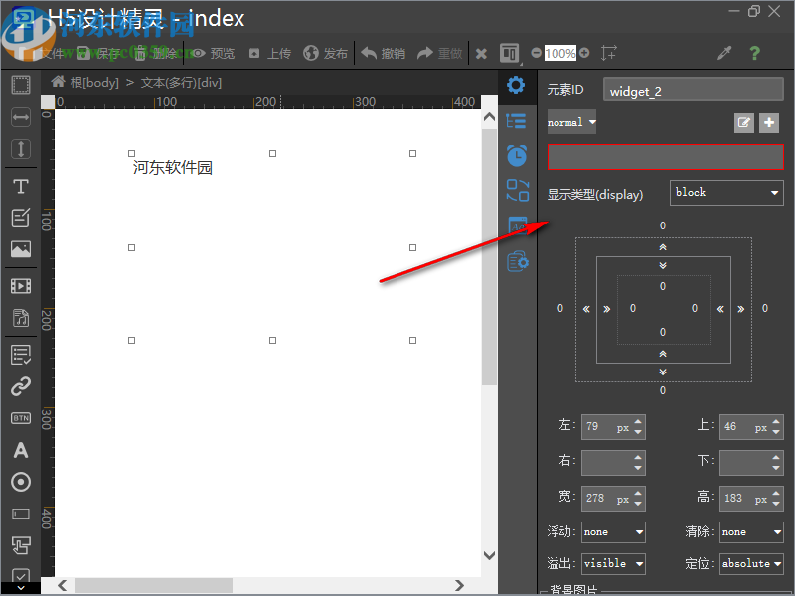Screen dimensions: 795x596
Task: Select the hyperlink tool
Action: [x=21, y=386]
